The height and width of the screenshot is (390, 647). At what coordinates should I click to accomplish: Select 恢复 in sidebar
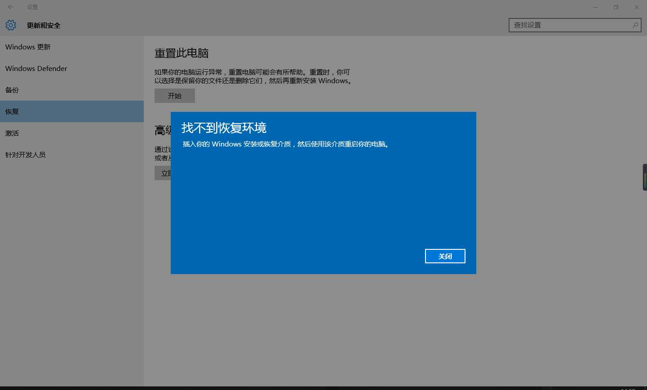click(x=72, y=111)
